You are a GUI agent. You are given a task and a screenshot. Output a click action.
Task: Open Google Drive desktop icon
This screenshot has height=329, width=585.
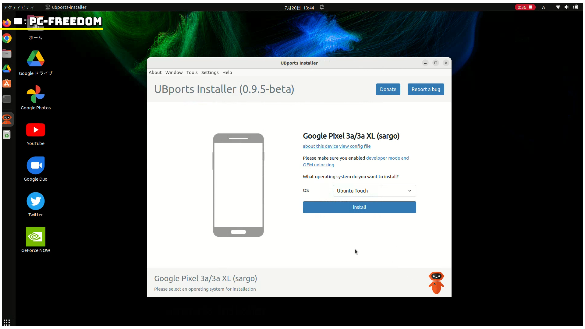(x=36, y=59)
